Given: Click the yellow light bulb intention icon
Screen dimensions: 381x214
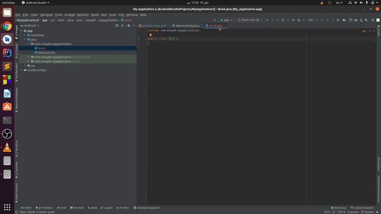Looking at the screenshot, I should [x=151, y=35].
